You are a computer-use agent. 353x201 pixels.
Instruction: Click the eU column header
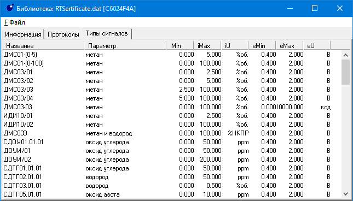pos(317,45)
